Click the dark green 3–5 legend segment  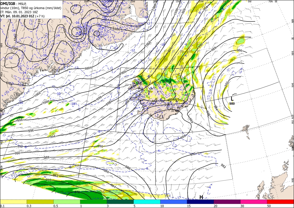(x=120, y=202)
